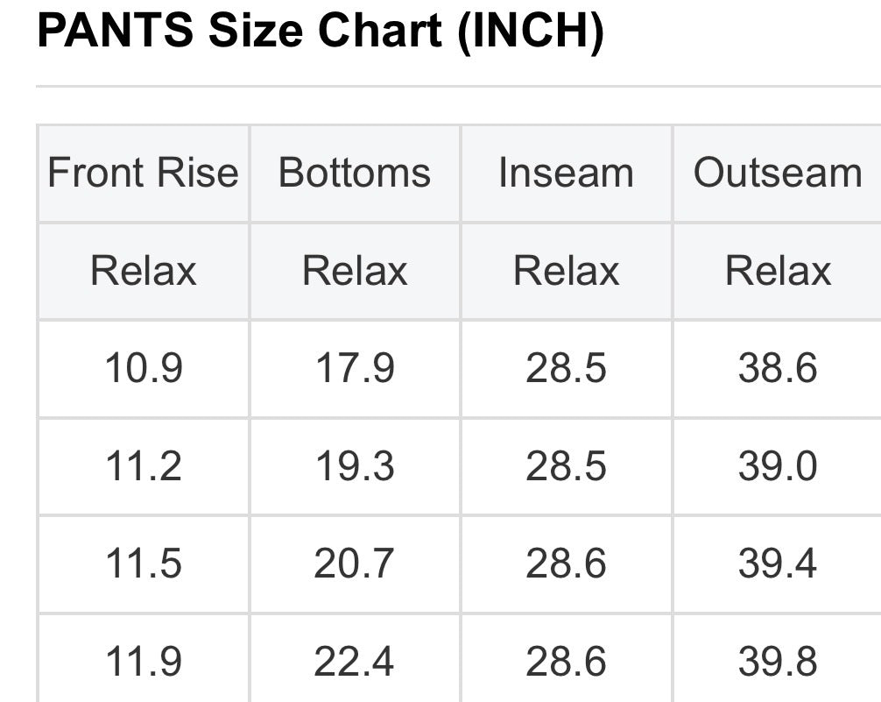Click the Relax subheader under Front Rise

(x=143, y=271)
